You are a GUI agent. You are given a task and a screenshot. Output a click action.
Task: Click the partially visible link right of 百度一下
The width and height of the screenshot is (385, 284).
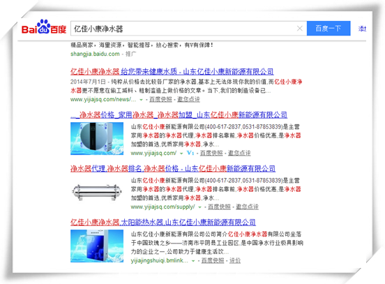(362, 29)
